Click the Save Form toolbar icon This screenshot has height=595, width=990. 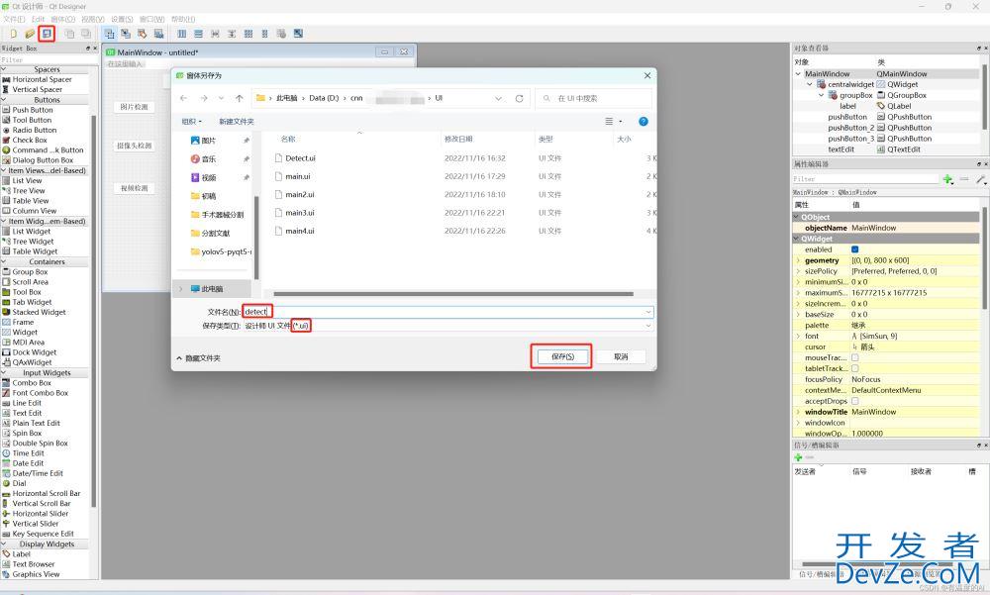coord(47,34)
